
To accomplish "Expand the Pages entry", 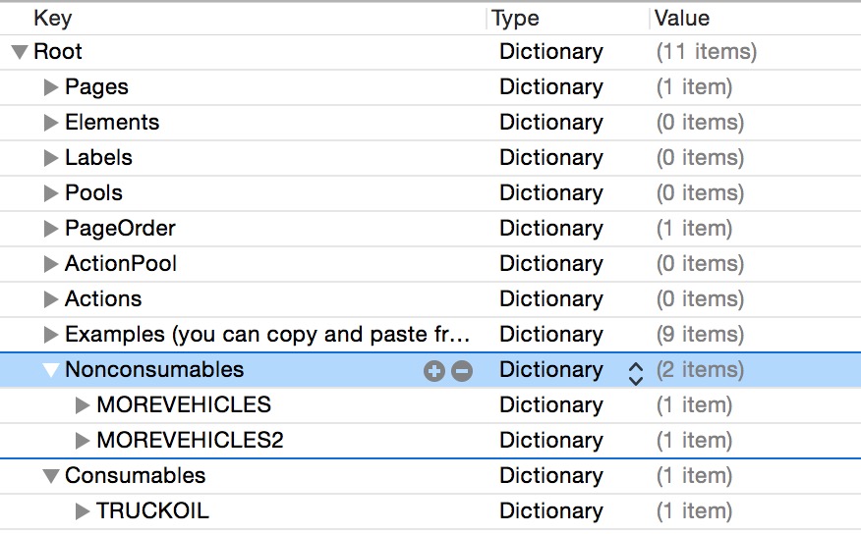I will tap(51, 87).
